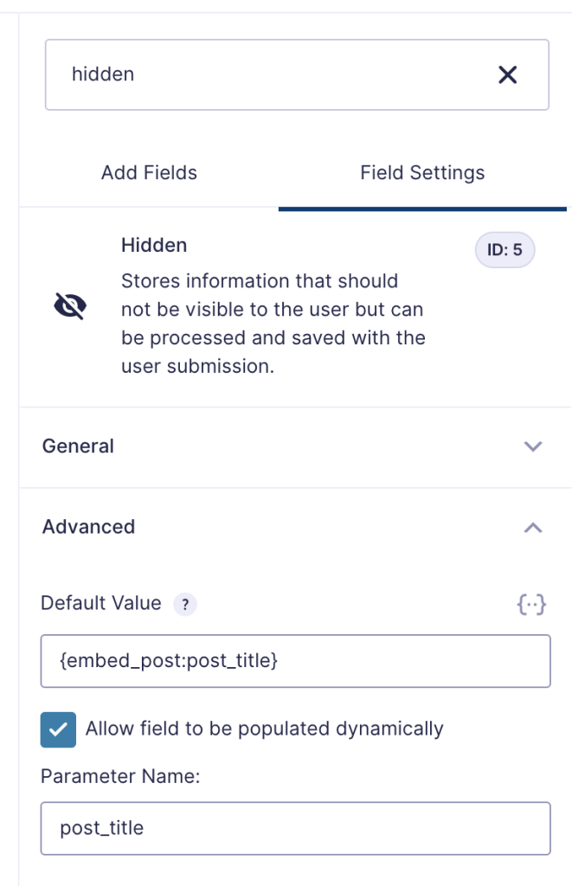Click the Hidden field description paragraph

[272, 324]
